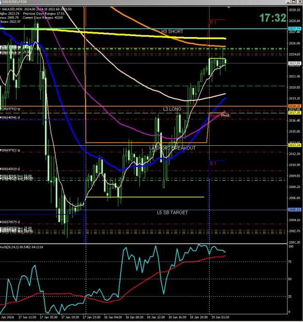Click the L4 SHORT BREAKOUT label
The width and height of the screenshot is (303, 322).
pos(172,148)
